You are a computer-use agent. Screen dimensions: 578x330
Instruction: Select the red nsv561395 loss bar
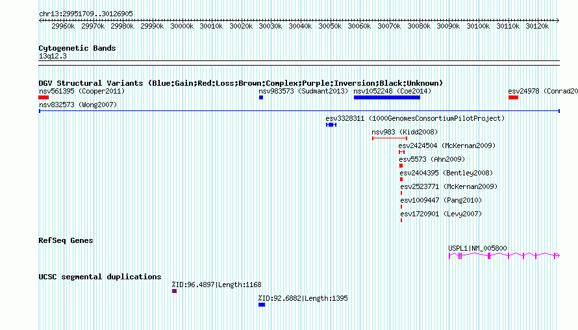(x=44, y=97)
